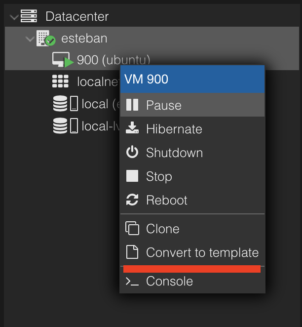Image resolution: width=302 pixels, height=327 pixels.
Task: Click the Stop square icon
Action: point(132,176)
